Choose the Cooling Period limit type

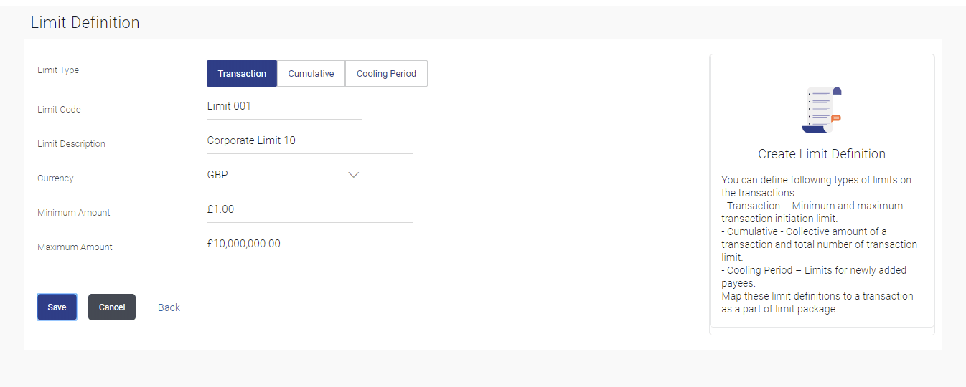[x=386, y=73]
